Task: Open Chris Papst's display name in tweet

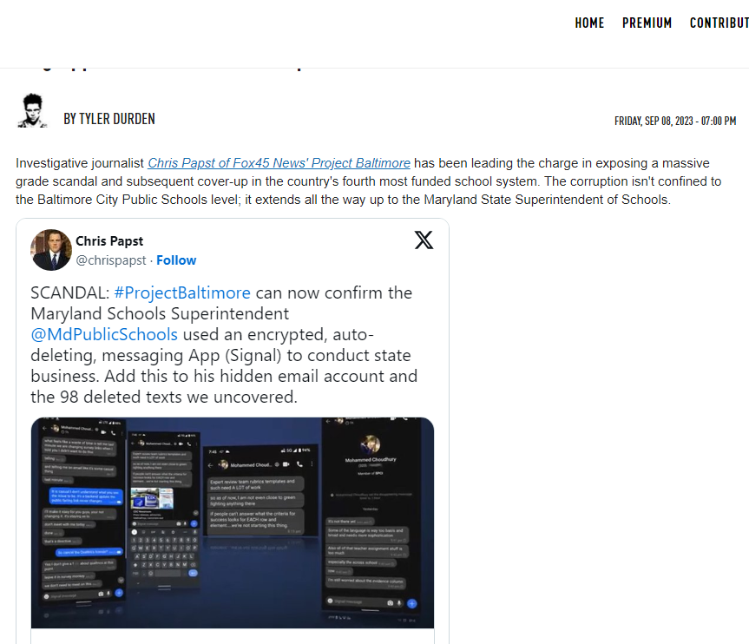Action: click(x=109, y=241)
